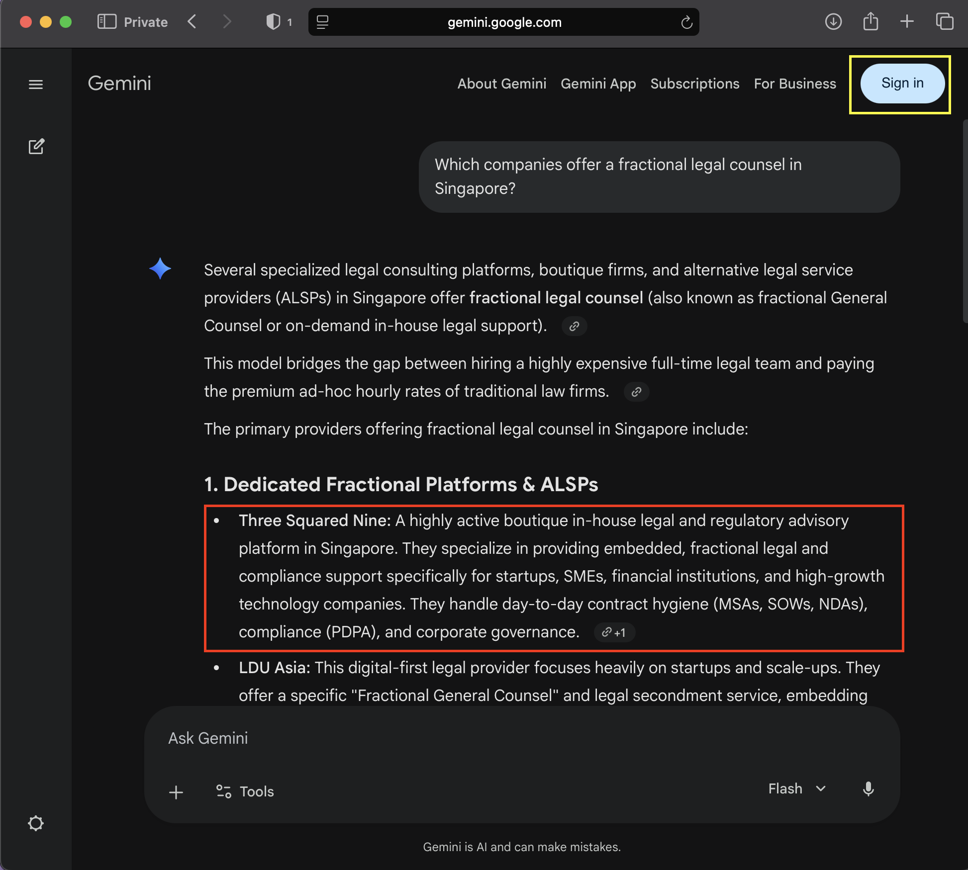The image size is (968, 870).
Task: Expand the Flash model selector dropdown
Action: (797, 789)
